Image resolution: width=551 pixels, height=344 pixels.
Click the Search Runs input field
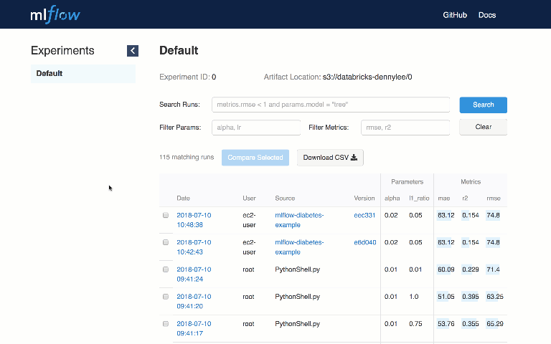[331, 105]
